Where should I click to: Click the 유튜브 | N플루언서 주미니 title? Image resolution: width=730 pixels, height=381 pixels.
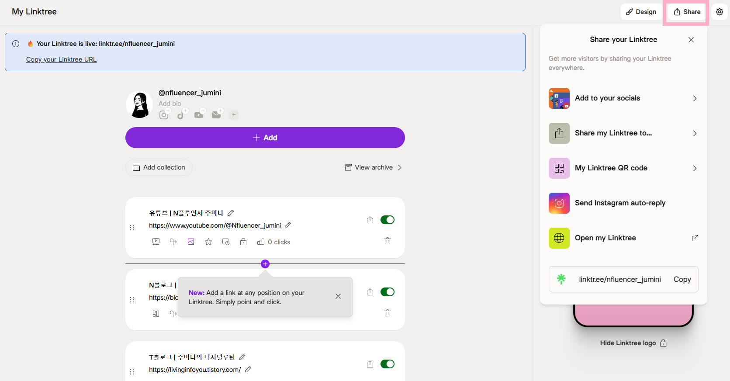point(186,213)
